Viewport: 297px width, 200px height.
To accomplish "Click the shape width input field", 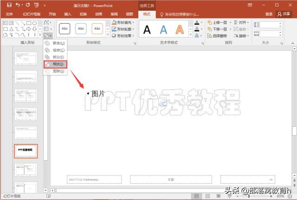I will click(x=269, y=34).
